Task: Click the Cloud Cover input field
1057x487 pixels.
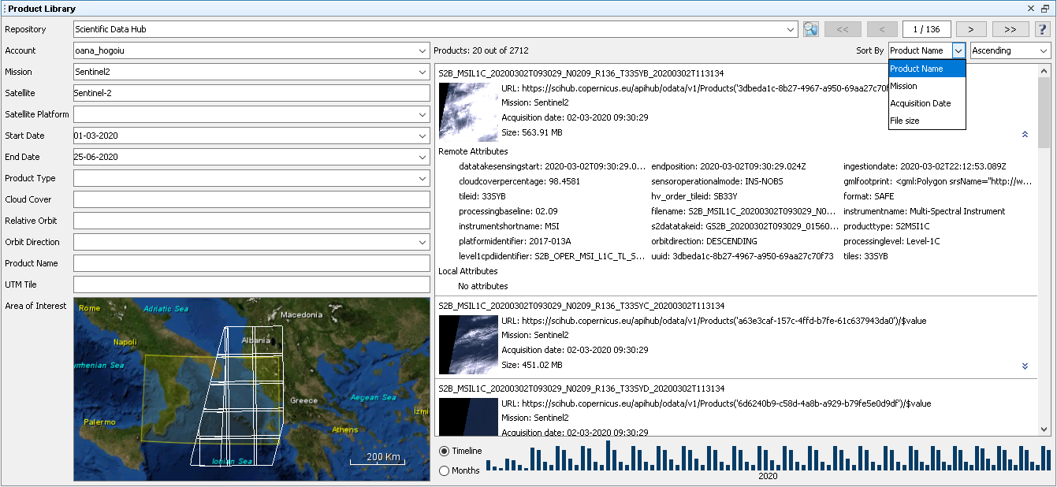Action: 251,199
